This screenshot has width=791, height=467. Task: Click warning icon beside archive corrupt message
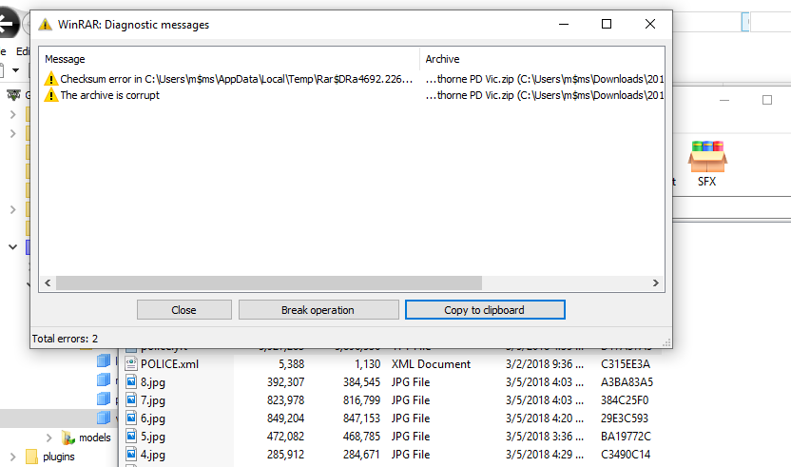click(x=51, y=95)
